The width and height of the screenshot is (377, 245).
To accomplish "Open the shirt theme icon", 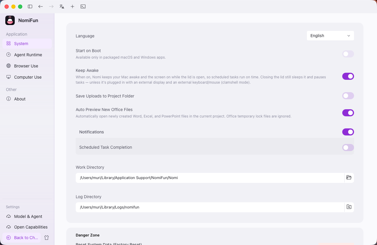I will (47, 237).
